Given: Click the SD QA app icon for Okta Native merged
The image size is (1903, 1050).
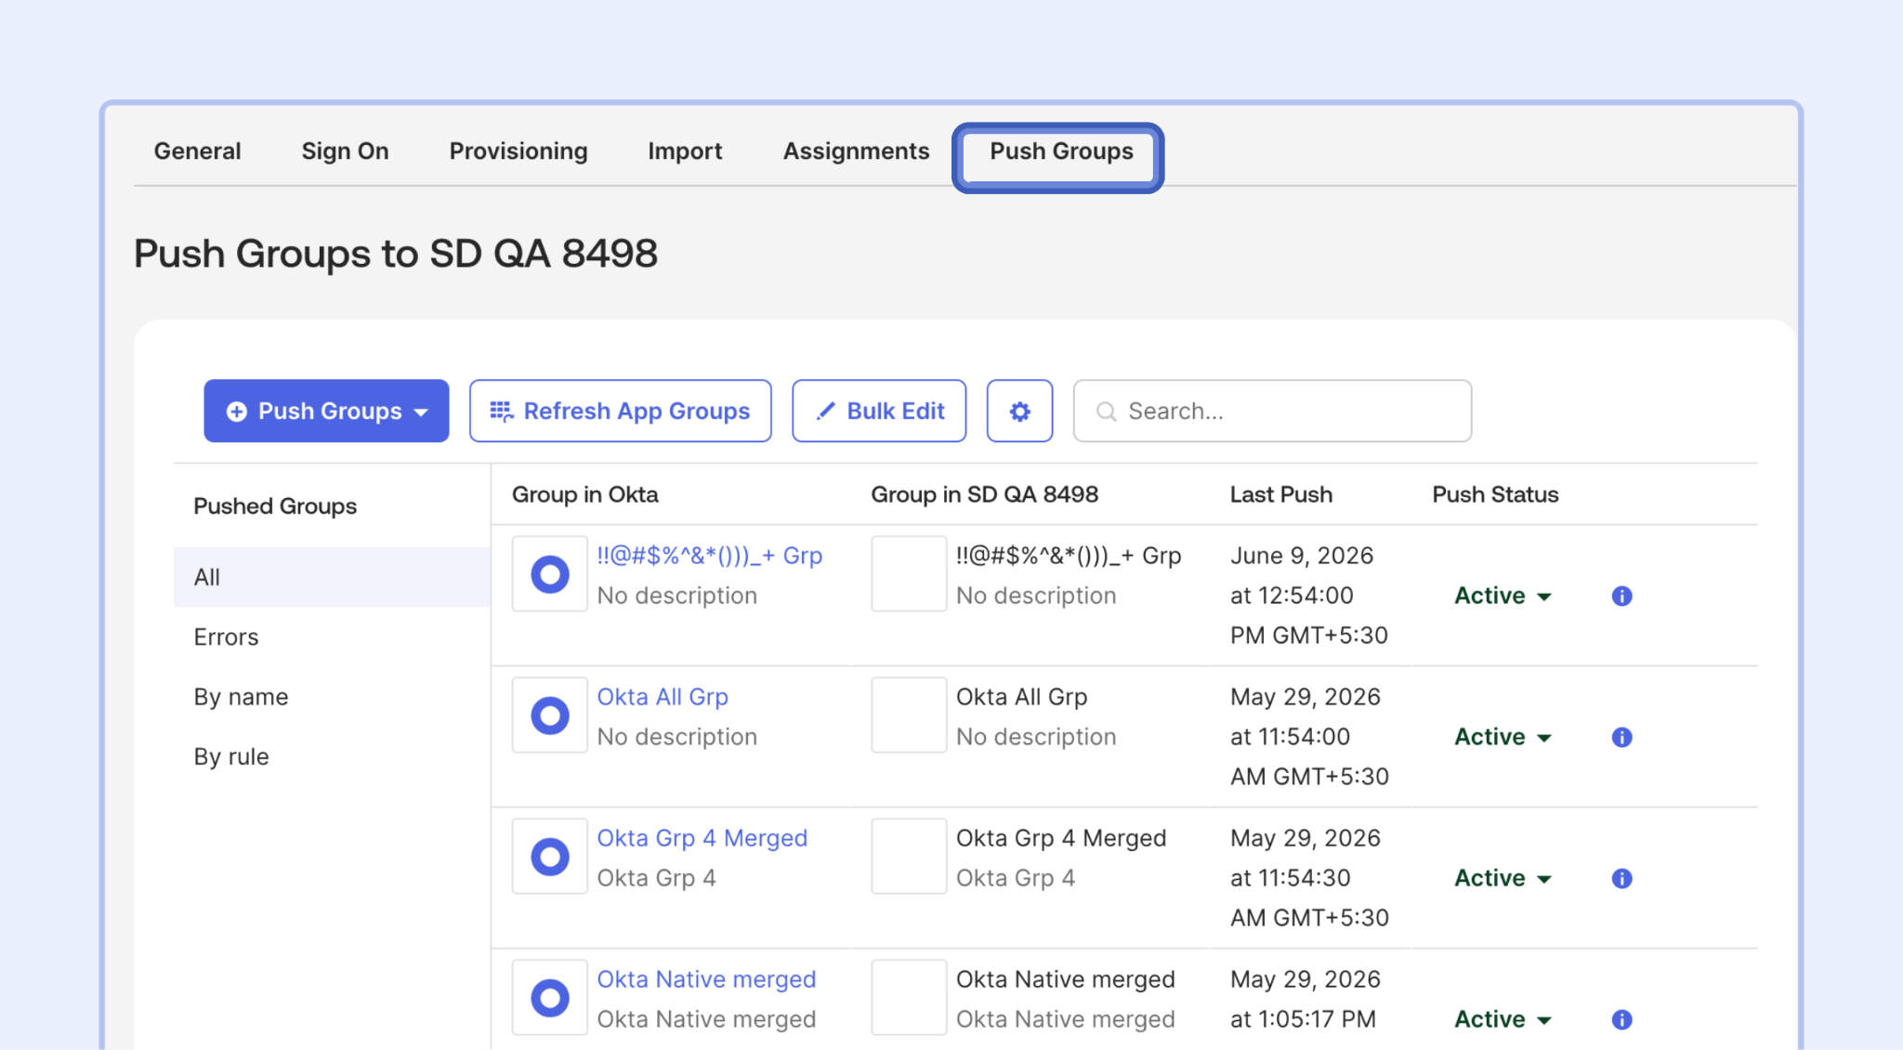Looking at the screenshot, I should click(909, 998).
